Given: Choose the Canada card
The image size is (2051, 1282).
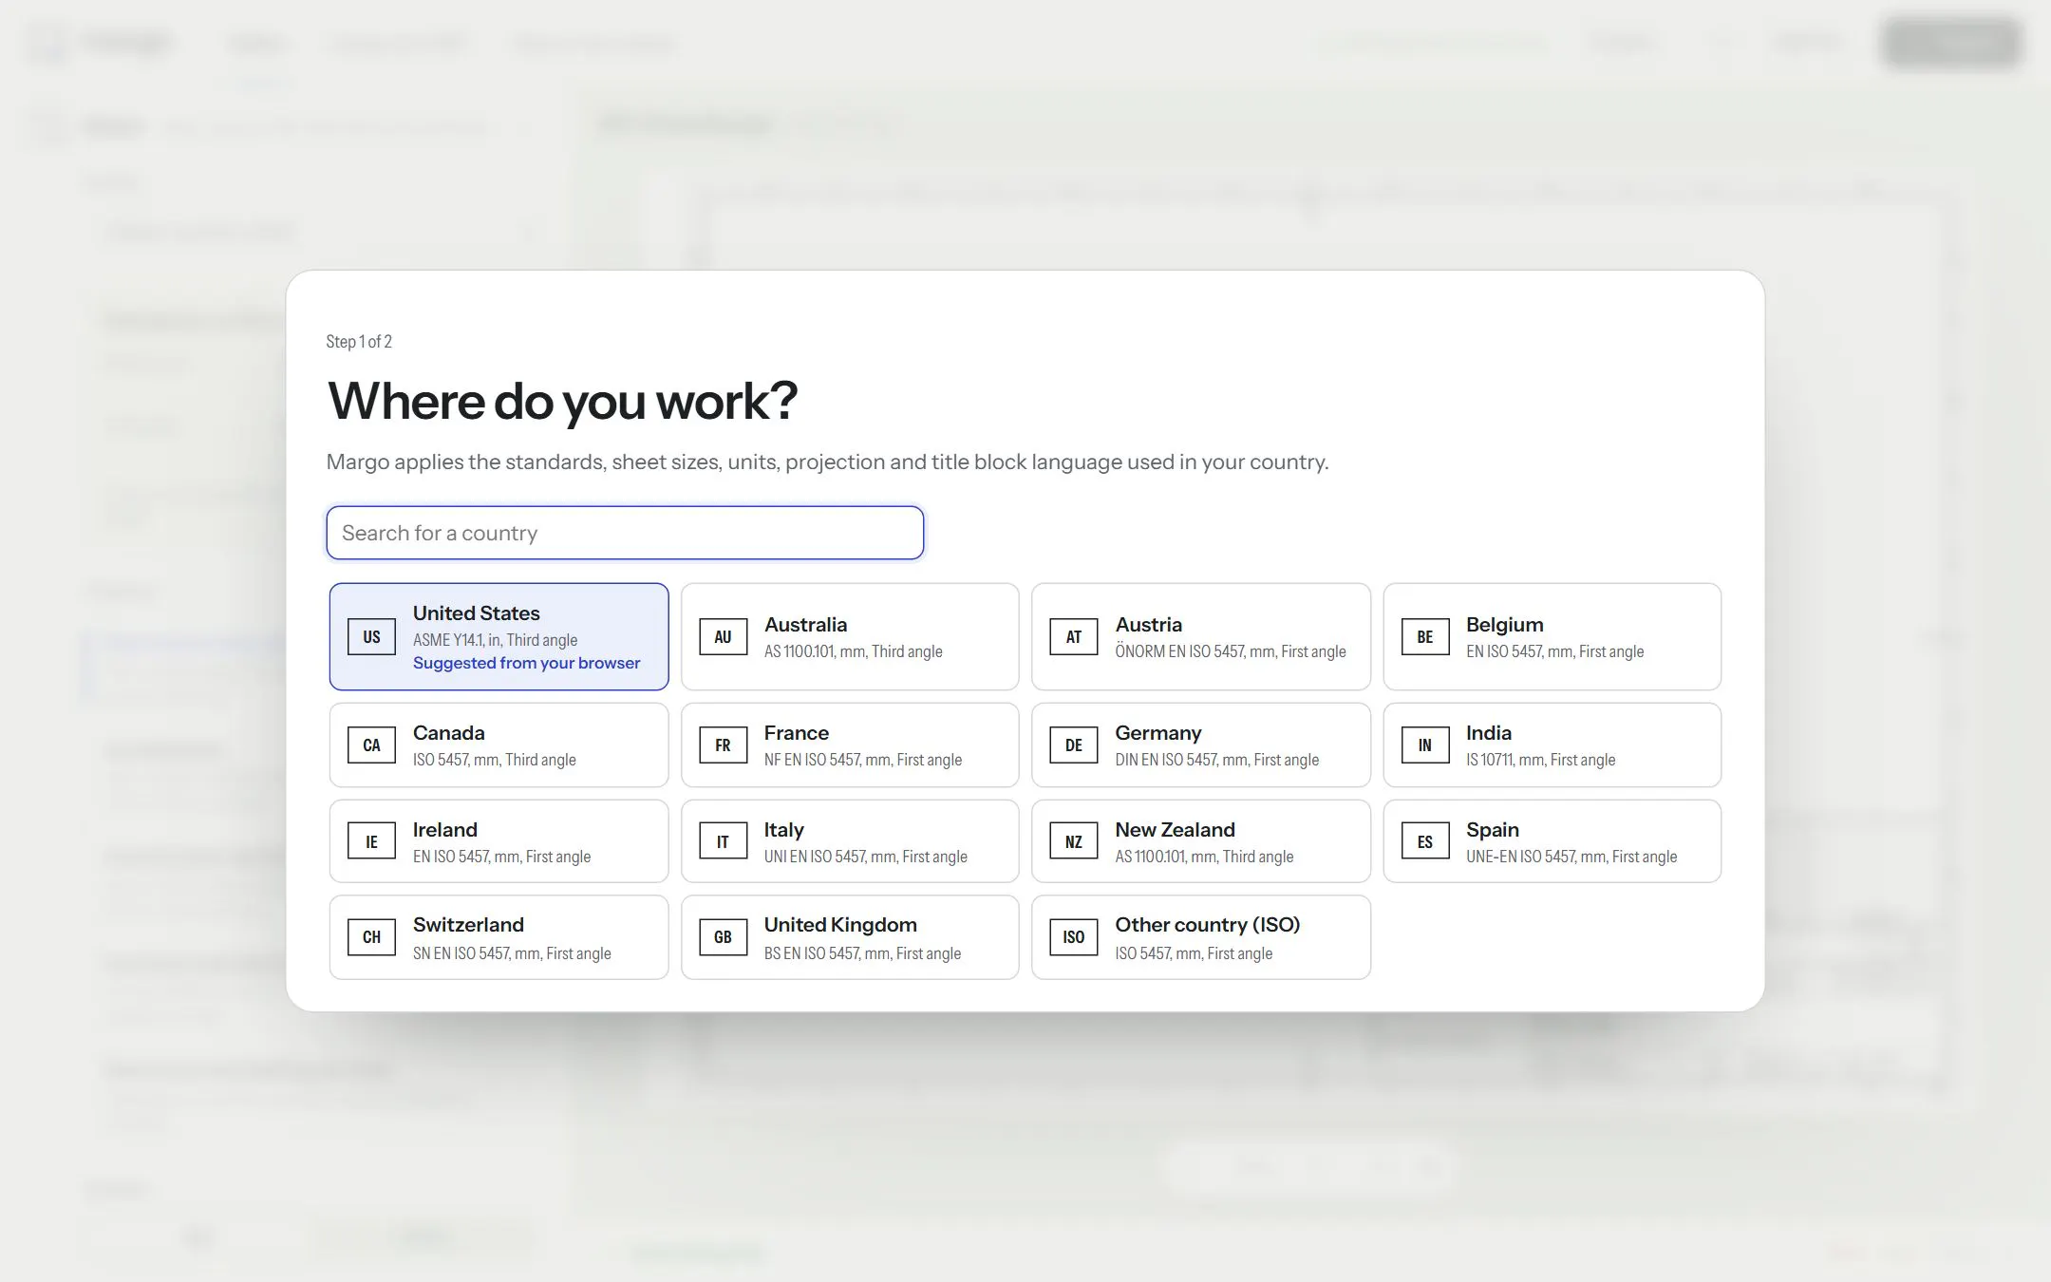Looking at the screenshot, I should coord(499,745).
